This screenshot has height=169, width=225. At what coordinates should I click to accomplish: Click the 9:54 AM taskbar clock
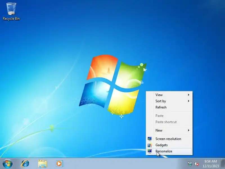pos(210,161)
